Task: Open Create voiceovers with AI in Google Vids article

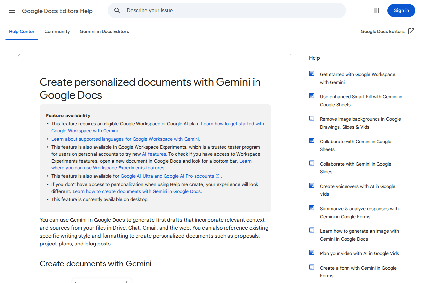Action: 358,190
